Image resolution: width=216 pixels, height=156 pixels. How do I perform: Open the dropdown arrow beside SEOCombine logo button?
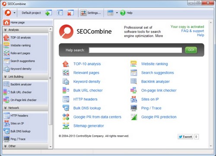click(14, 13)
